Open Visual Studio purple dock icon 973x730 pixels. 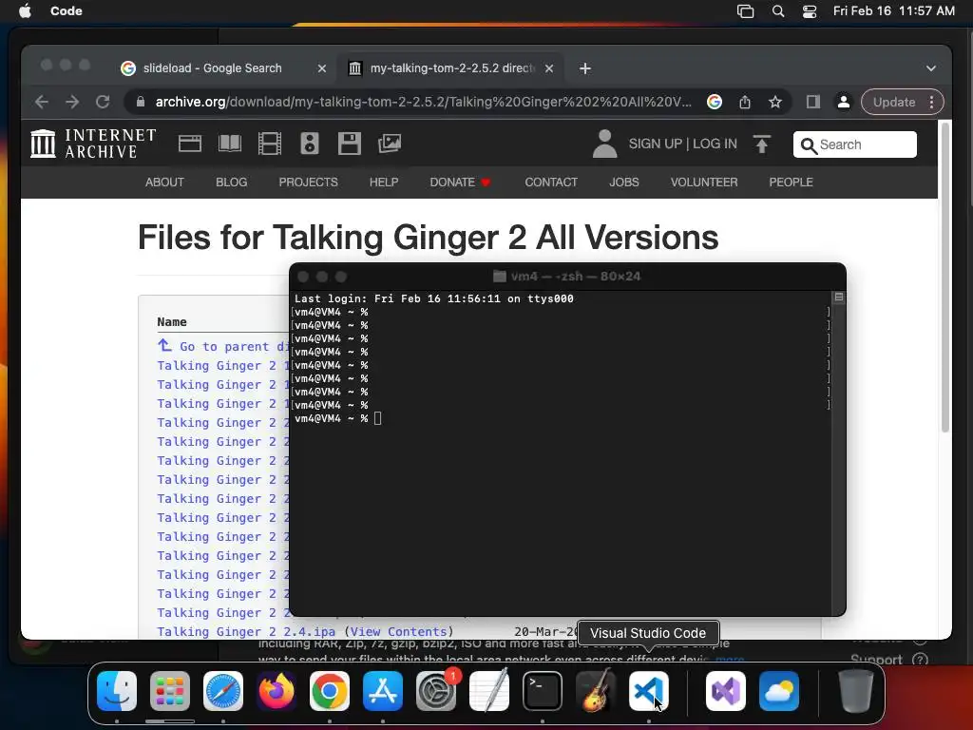tap(726, 691)
